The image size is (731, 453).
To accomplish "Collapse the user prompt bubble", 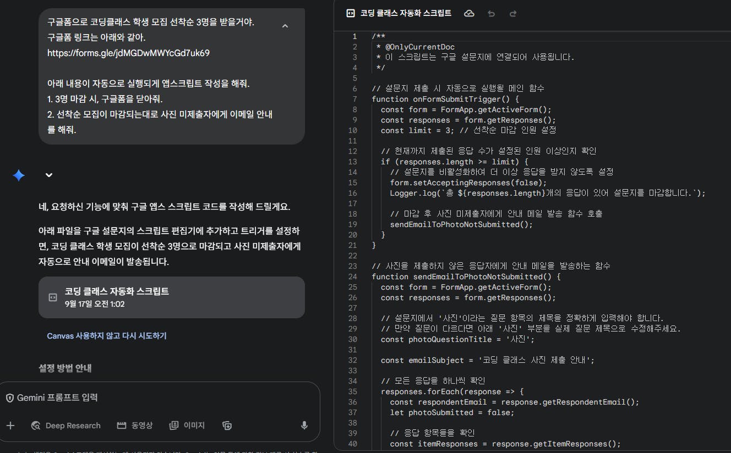I will pos(285,26).
